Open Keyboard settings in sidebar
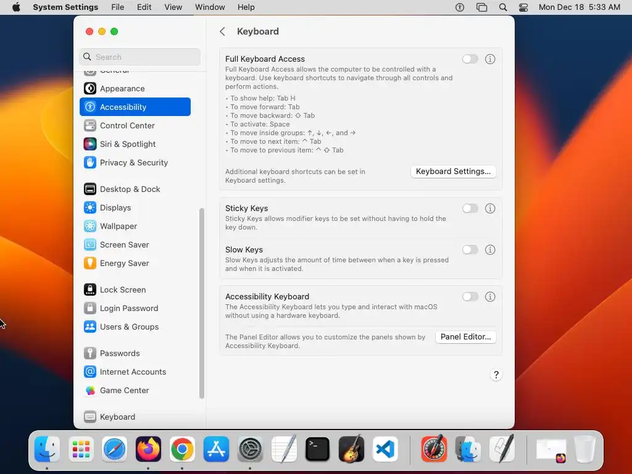This screenshot has width=632, height=474. coord(135,417)
